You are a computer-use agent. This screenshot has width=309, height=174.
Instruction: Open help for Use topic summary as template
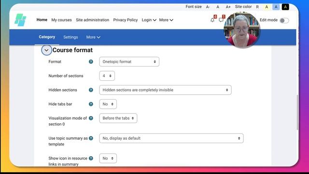[x=91, y=138]
